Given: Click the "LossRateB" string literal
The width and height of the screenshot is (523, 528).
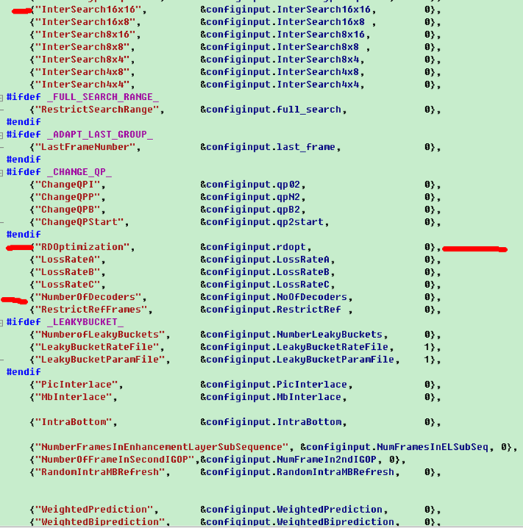Looking at the screenshot, I should (67, 272).
